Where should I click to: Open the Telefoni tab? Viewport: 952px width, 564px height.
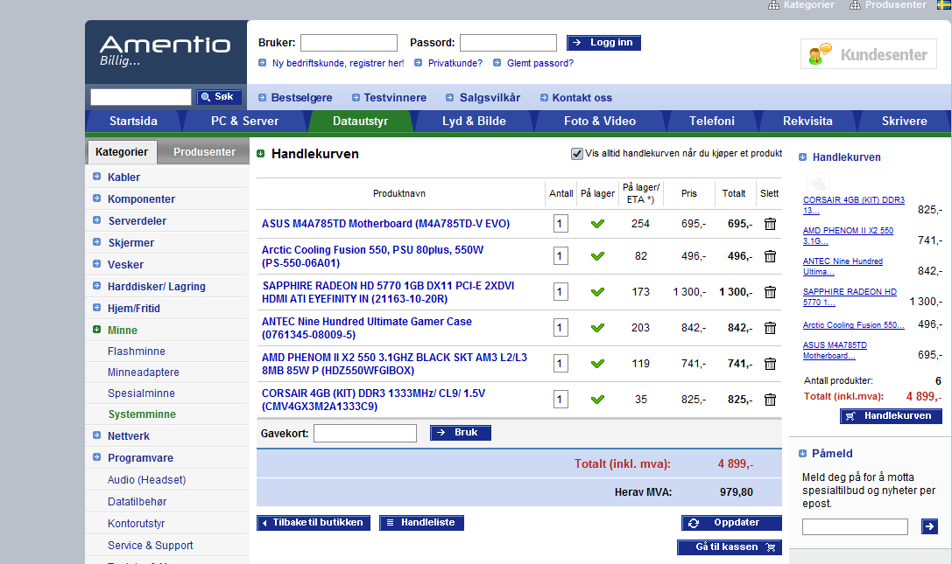[x=711, y=122]
